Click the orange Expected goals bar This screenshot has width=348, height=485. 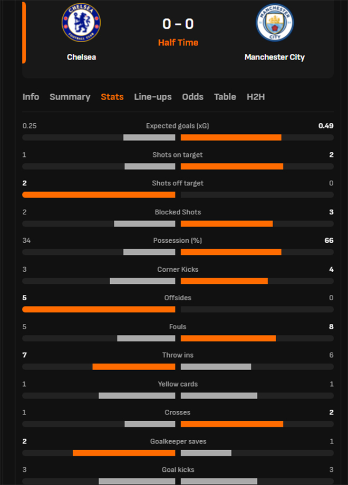point(231,137)
